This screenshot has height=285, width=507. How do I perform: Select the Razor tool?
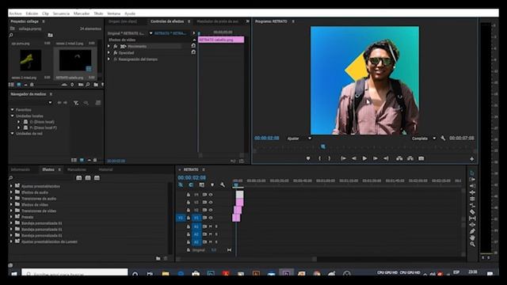(472, 211)
